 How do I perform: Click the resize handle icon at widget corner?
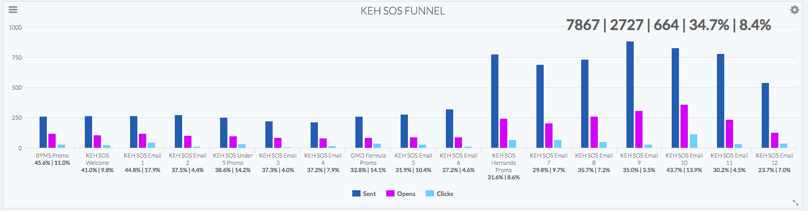(796, 203)
